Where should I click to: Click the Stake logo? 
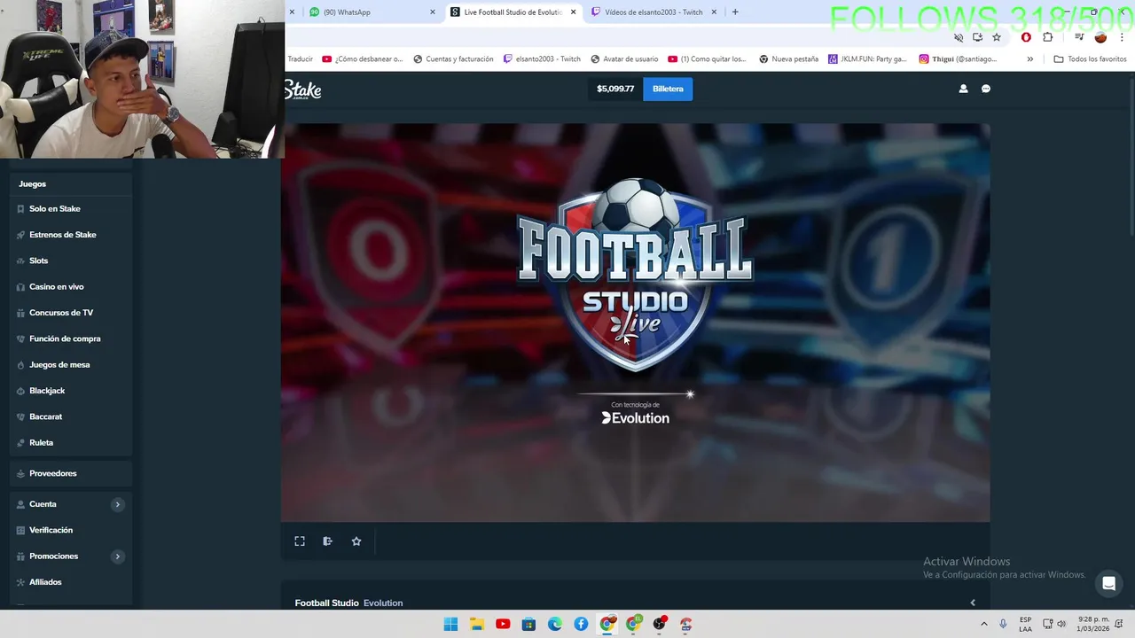pos(303,89)
